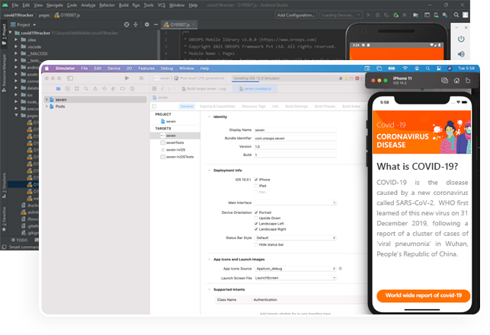
Task: Open Android Studio VCS menu
Action: click(x=162, y=5)
